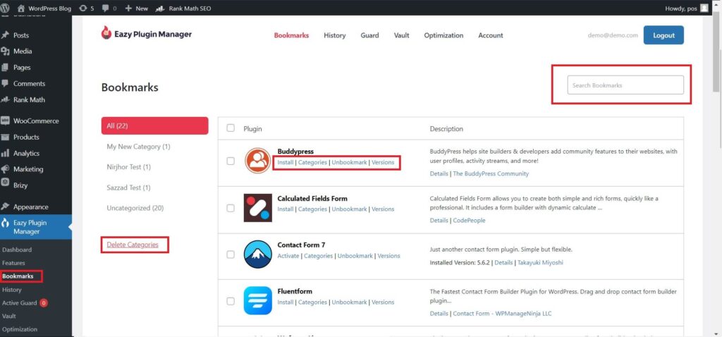The image size is (722, 337).
Task: Open the Takayuki Miyoshi author link
Action: [540, 262]
